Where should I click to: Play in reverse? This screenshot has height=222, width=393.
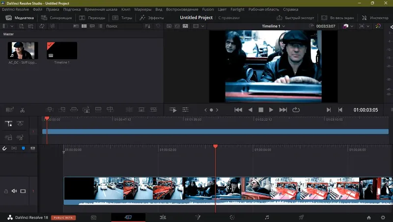(x=250, y=110)
